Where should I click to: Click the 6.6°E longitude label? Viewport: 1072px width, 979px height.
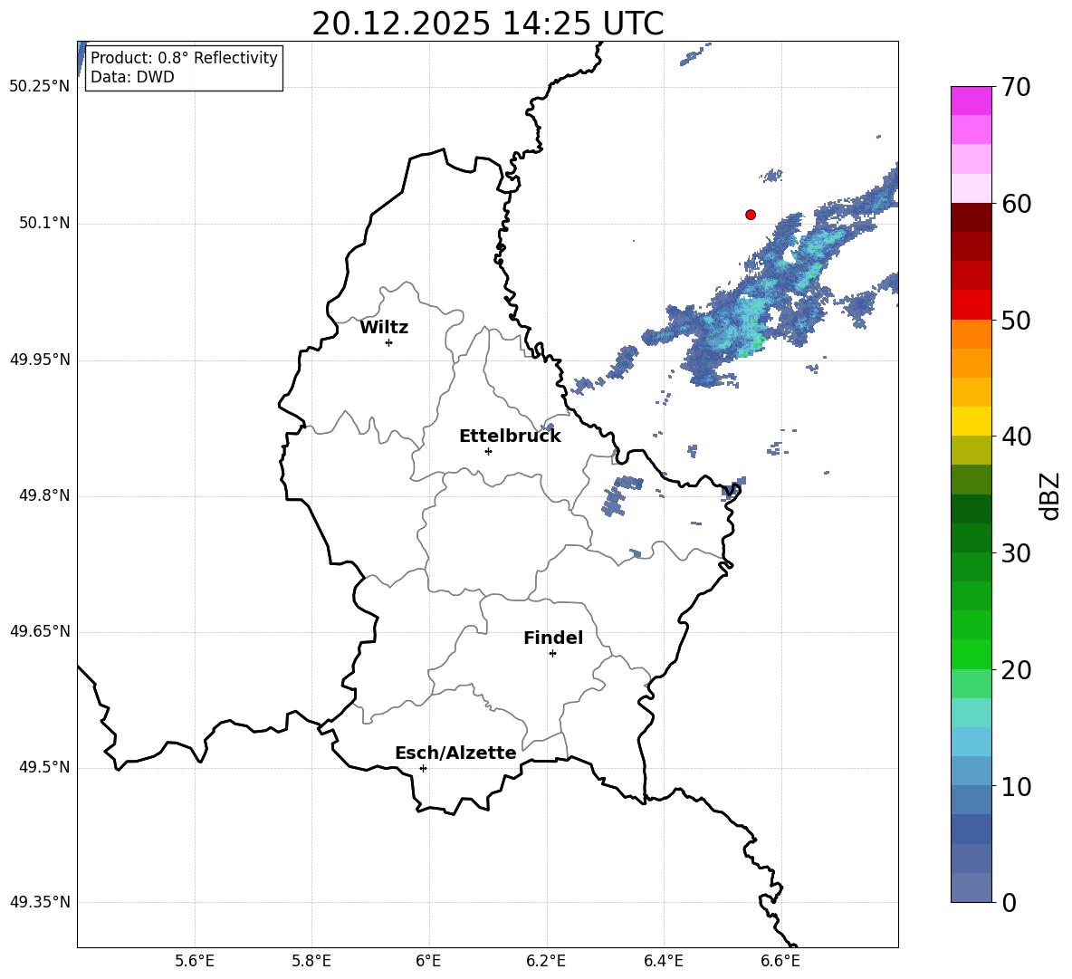point(780,961)
